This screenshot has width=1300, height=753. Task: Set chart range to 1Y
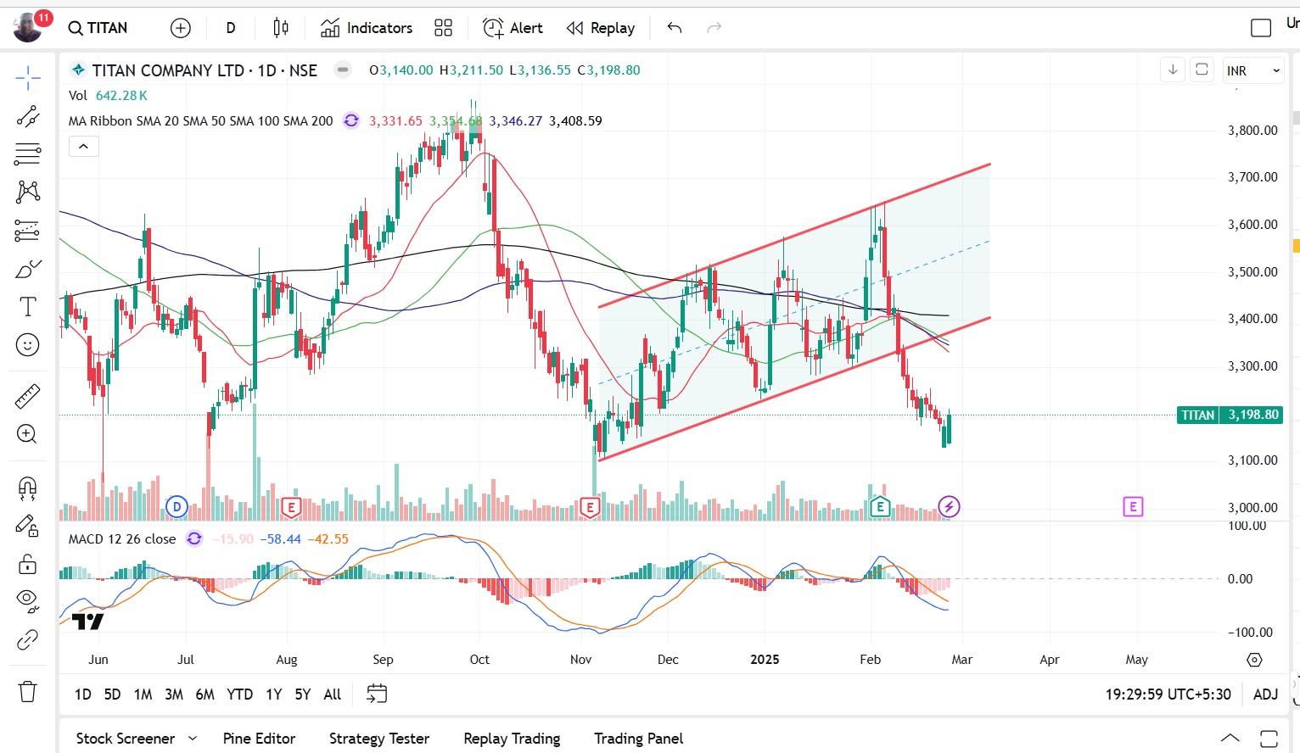273,694
